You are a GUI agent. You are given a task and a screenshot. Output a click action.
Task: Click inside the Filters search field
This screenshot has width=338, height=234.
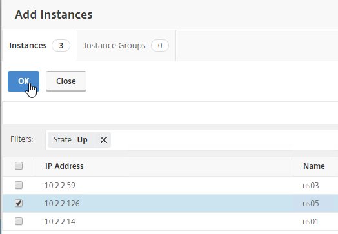[224, 140]
